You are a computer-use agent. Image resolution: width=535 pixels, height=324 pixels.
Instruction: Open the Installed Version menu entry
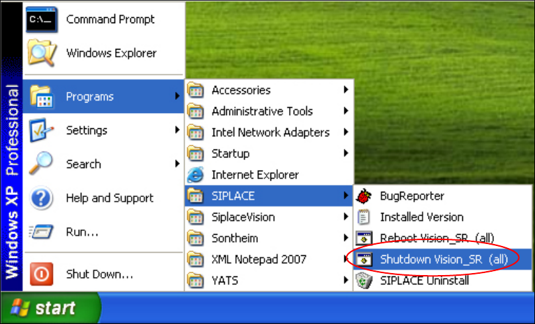pos(443,217)
